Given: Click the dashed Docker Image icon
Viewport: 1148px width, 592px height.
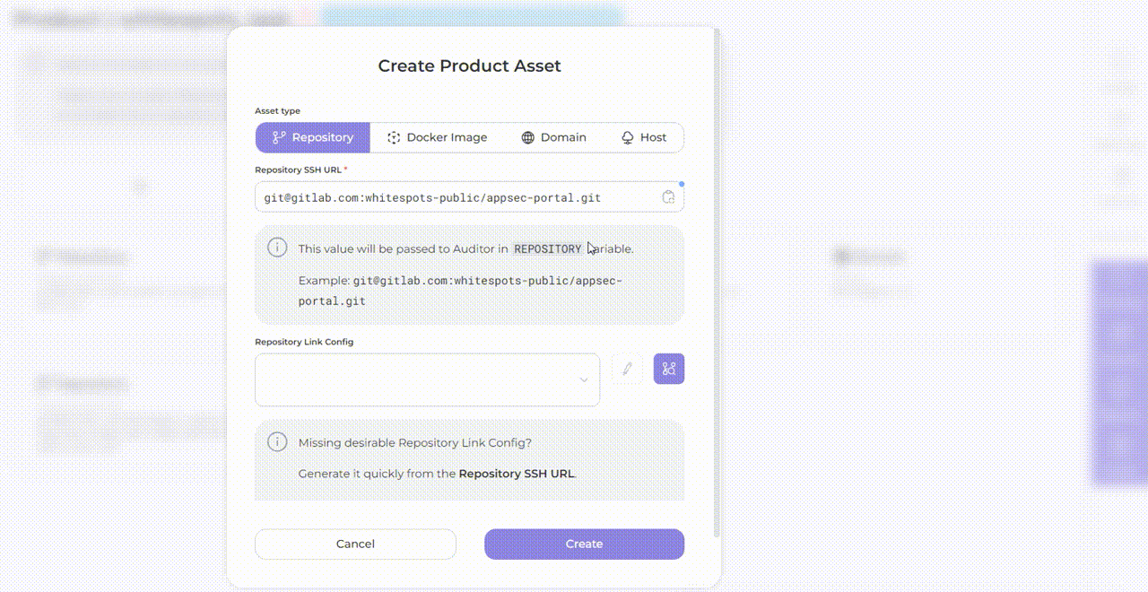Looking at the screenshot, I should (x=394, y=137).
